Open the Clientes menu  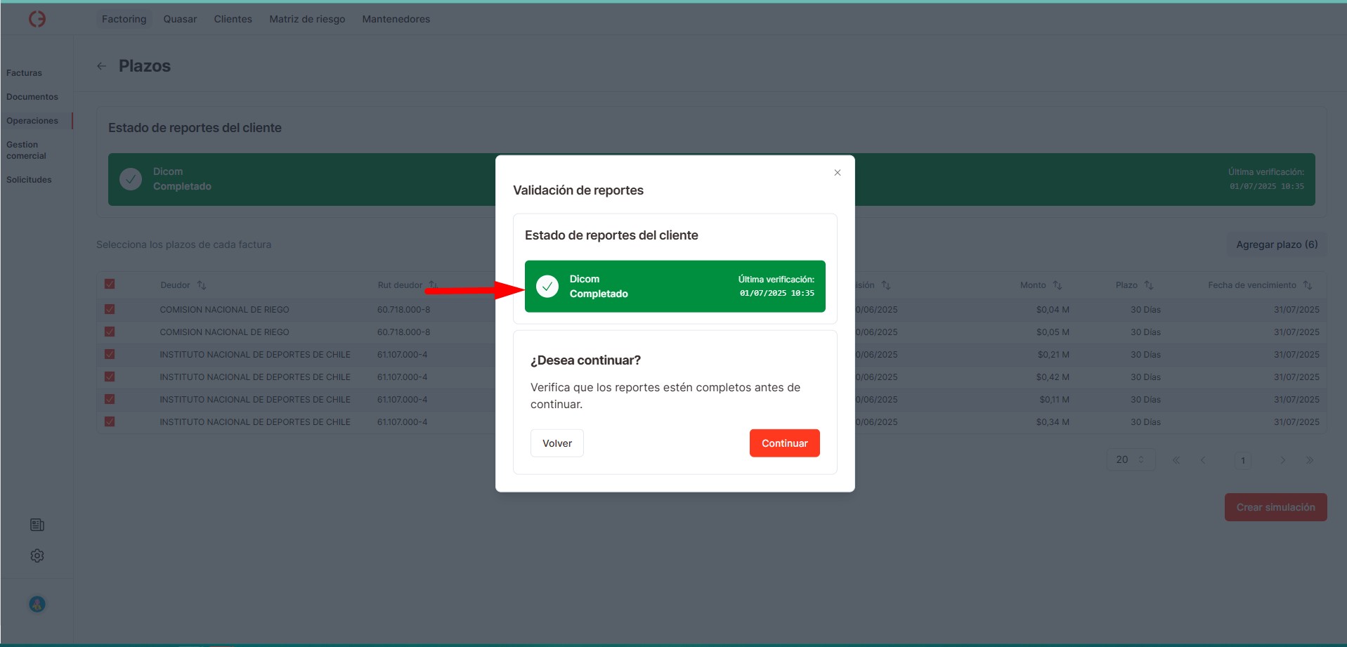(233, 19)
